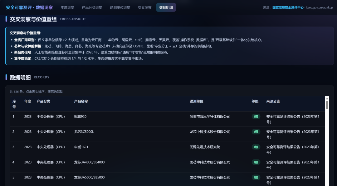Sort table by 来源公告 column header

pos(273,101)
